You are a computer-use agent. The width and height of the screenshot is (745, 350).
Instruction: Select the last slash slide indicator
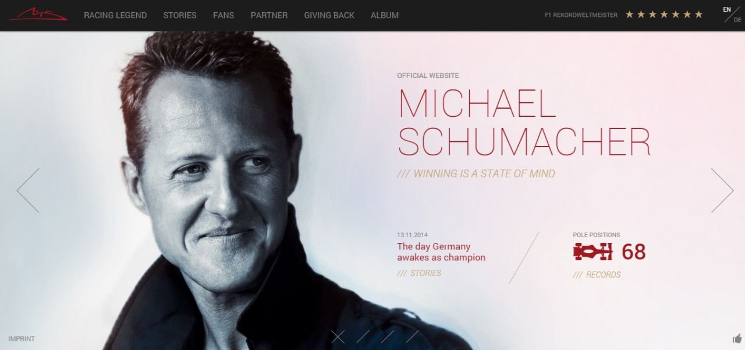[x=412, y=337]
